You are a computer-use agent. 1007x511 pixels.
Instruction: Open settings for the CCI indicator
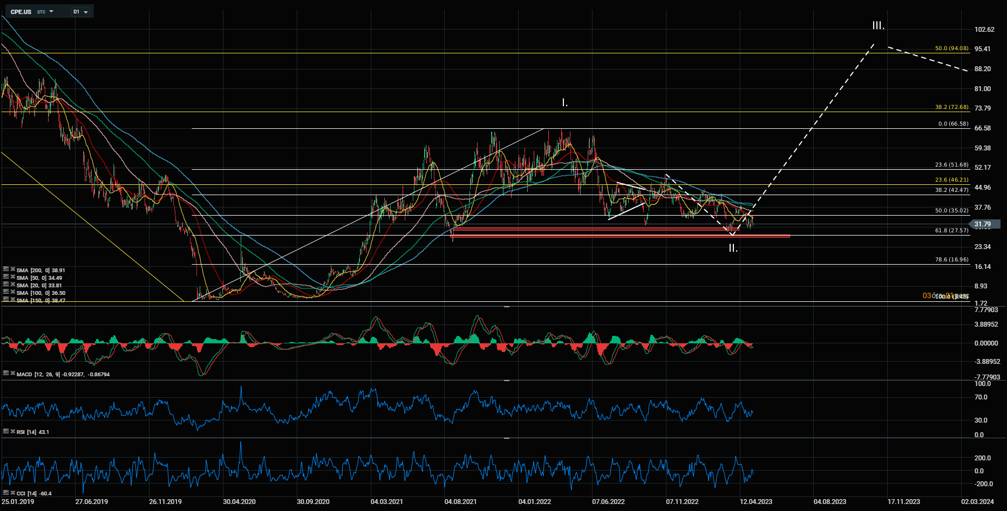(x=5, y=493)
